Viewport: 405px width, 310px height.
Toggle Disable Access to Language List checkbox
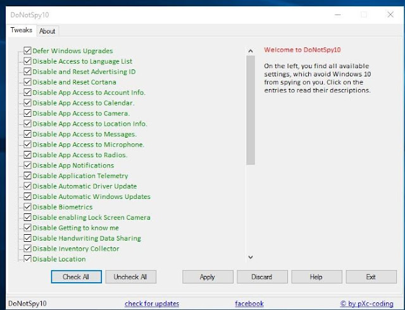coord(27,61)
